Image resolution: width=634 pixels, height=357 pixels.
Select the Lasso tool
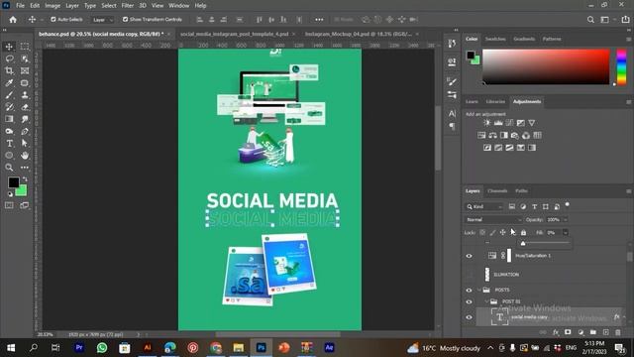[9, 59]
